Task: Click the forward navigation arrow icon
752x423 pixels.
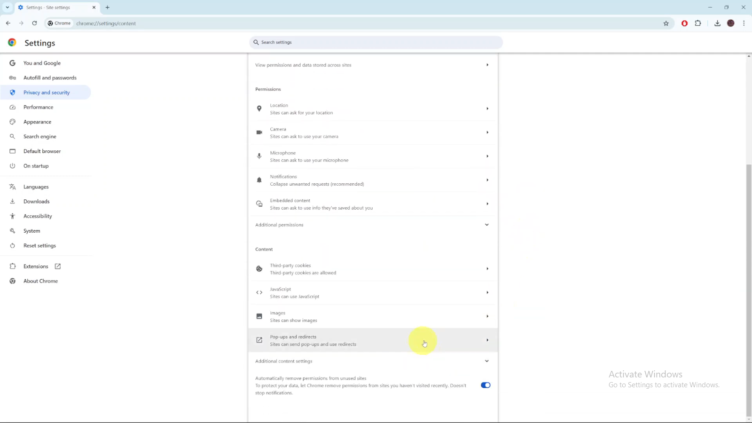Action: [21, 23]
